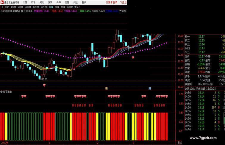The image size is (225, 145).
Task: Click the panel layout icon left of 分时
Action: pos(2,7)
